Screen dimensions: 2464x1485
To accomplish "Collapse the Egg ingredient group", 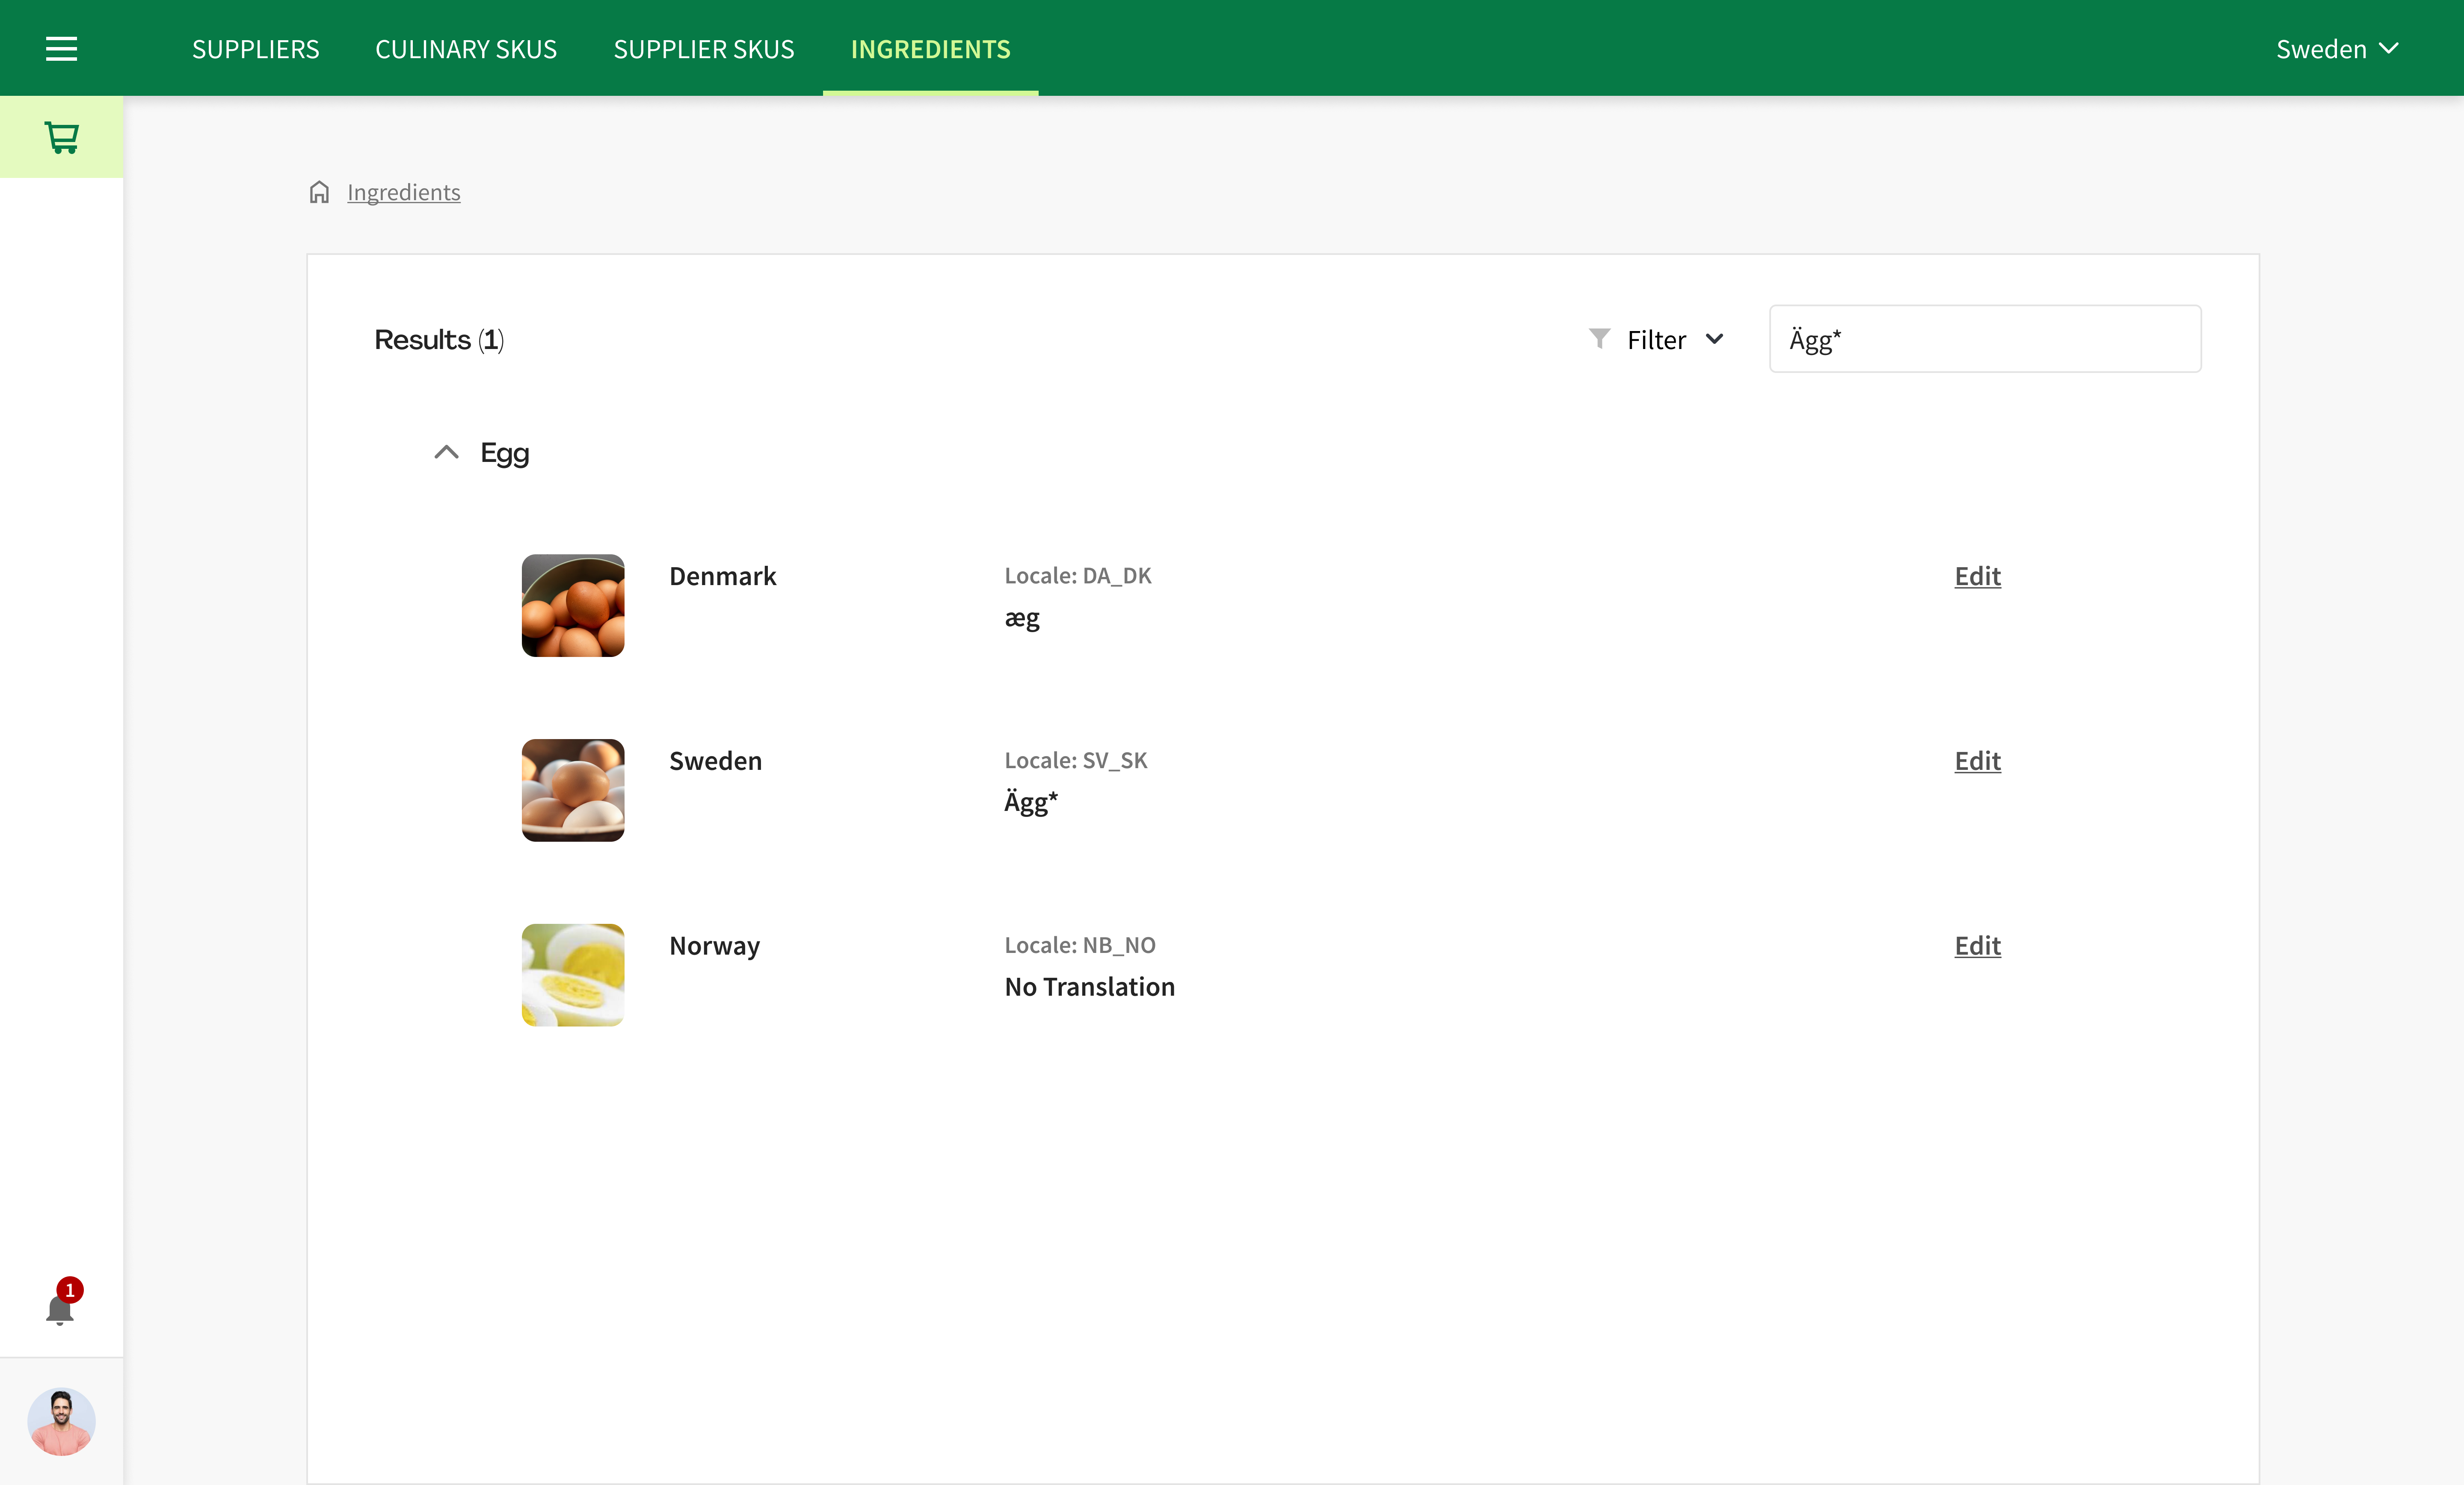I will click(x=446, y=453).
